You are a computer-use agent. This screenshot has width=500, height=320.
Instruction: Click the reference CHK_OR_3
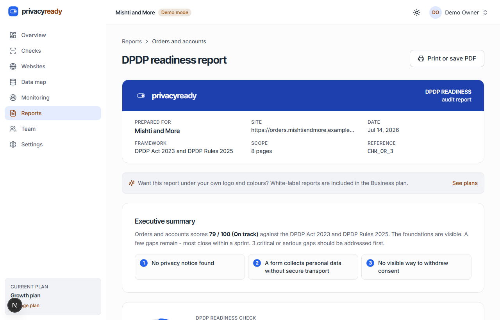click(x=380, y=151)
